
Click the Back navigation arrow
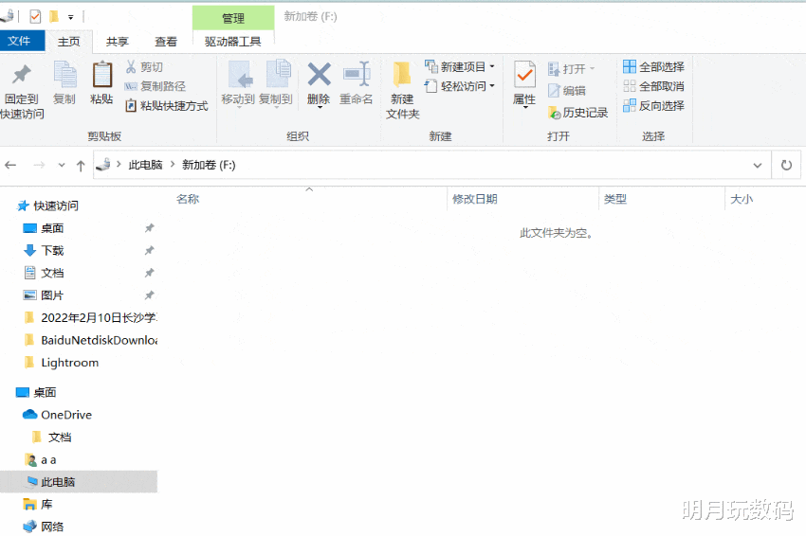tap(10, 166)
